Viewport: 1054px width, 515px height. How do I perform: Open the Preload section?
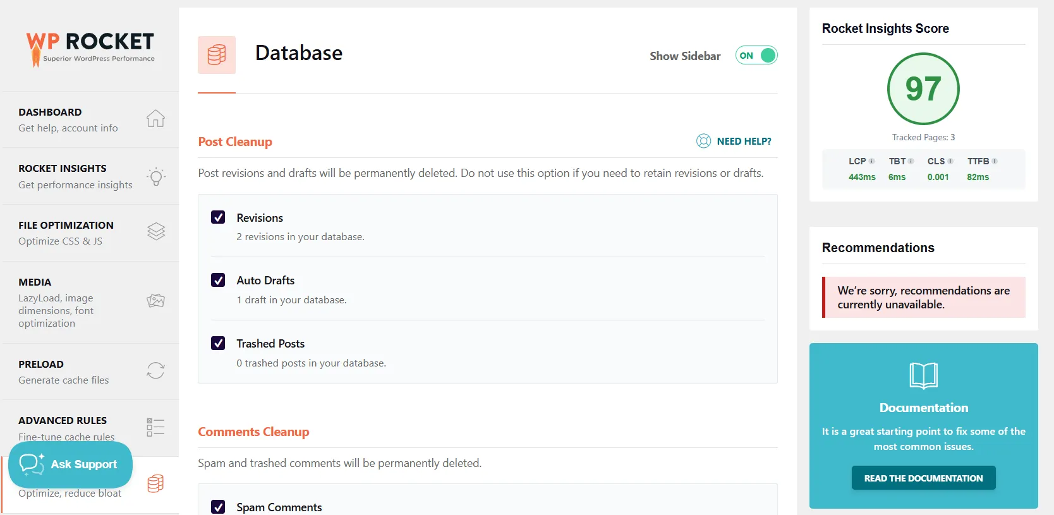pos(90,372)
